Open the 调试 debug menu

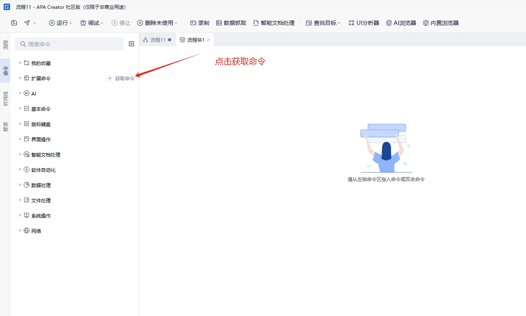[x=92, y=23]
